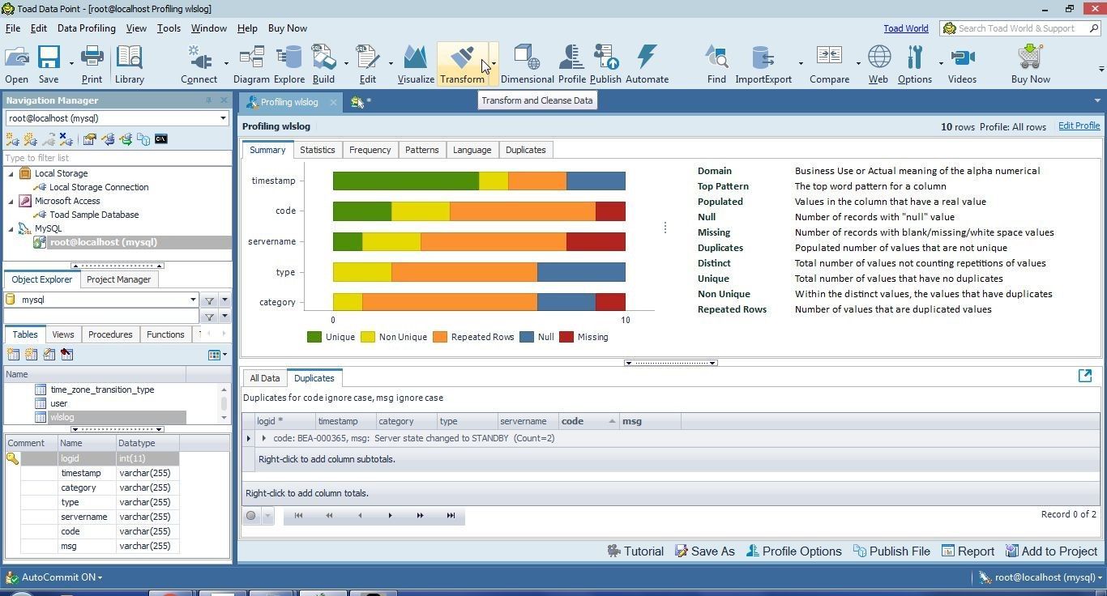
Task: Open the Transform and Cleanse tool
Action: coord(462,64)
